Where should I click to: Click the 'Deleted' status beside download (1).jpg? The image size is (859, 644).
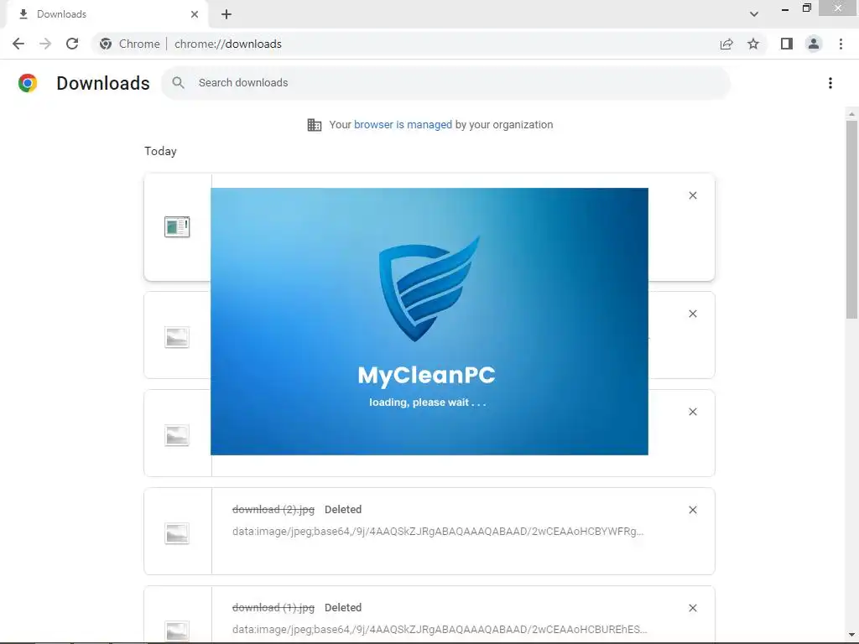tap(343, 607)
